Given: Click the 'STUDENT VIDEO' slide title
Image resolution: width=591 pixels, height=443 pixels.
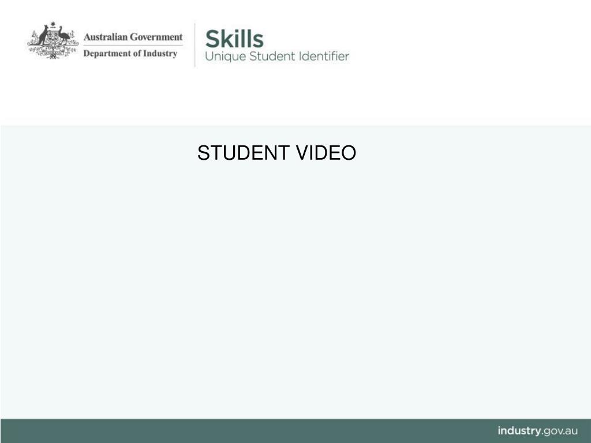Looking at the screenshot, I should coord(276,153).
